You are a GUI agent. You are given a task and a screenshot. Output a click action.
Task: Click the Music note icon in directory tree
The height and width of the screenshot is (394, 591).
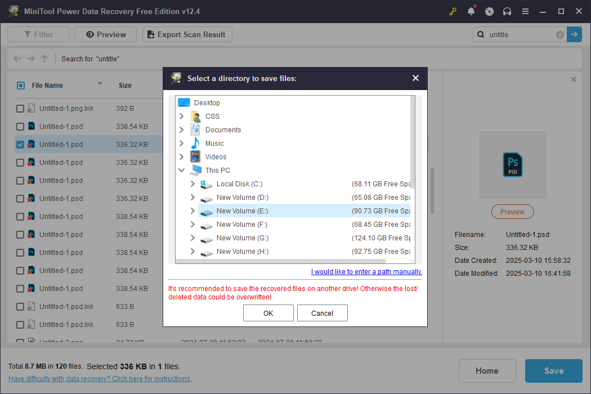[x=195, y=144]
